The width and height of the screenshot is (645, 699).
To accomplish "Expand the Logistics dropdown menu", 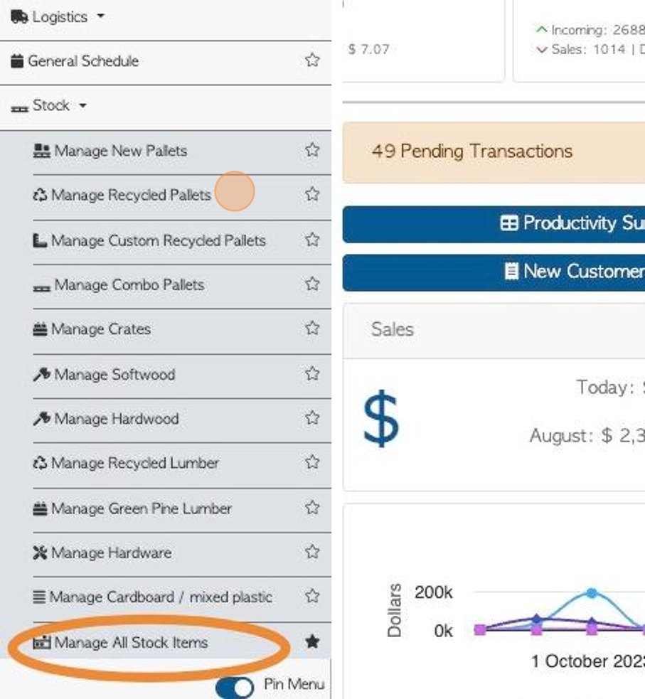I will 58,17.
